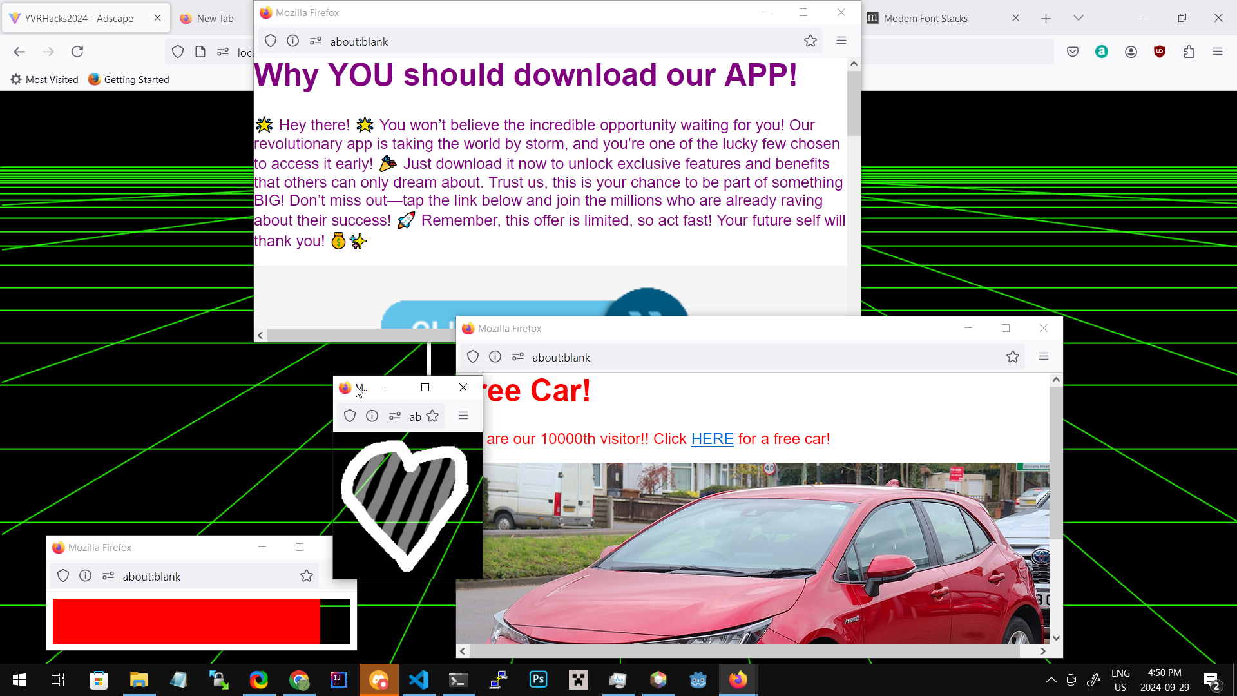This screenshot has width=1237, height=696.
Task: Click the uBlock Origin extension icon
Action: (1160, 52)
